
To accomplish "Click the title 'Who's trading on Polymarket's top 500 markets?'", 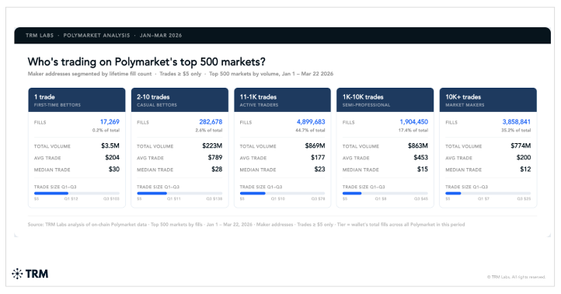I will click(x=147, y=61).
